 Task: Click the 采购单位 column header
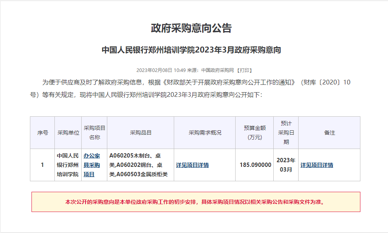pyautogui.click(x=68, y=133)
